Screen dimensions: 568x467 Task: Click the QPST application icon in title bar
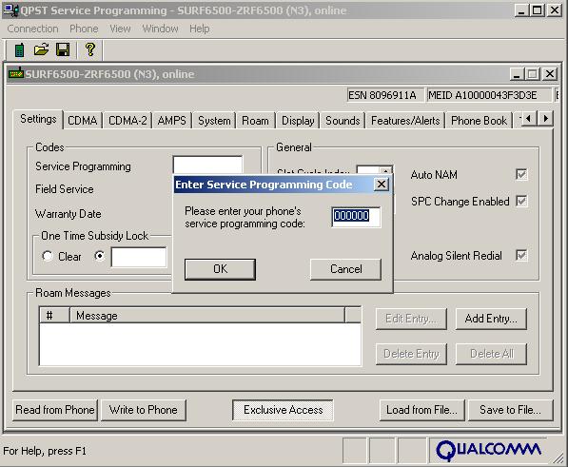pyautogui.click(x=10, y=10)
